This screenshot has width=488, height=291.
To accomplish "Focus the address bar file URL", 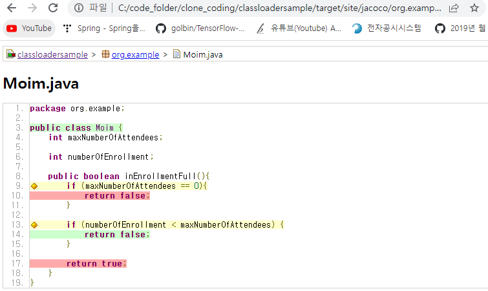I will pyautogui.click(x=279, y=8).
